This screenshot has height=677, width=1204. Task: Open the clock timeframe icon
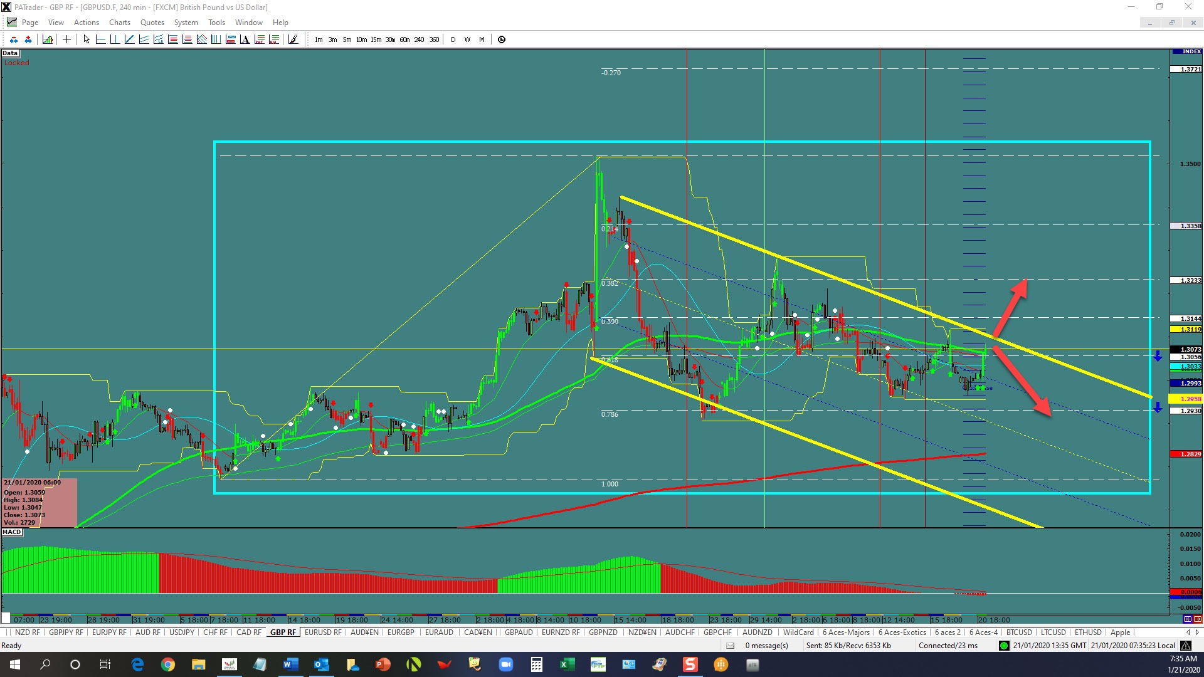[x=502, y=39]
